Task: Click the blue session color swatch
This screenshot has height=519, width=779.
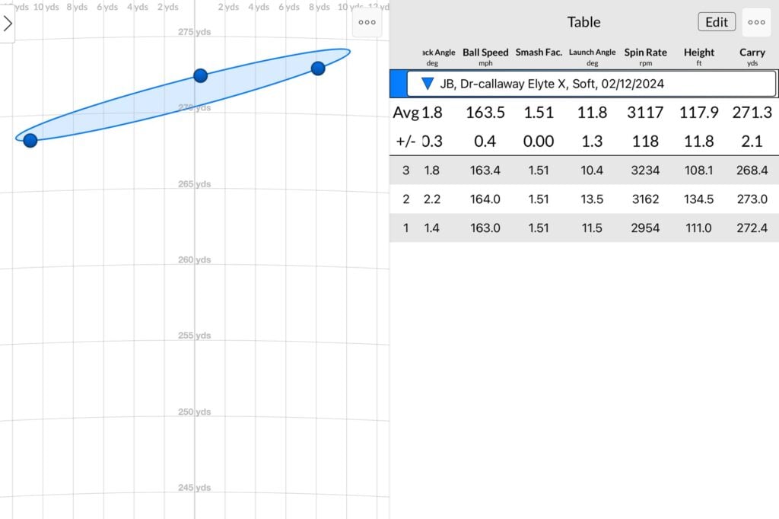Action: click(x=397, y=84)
